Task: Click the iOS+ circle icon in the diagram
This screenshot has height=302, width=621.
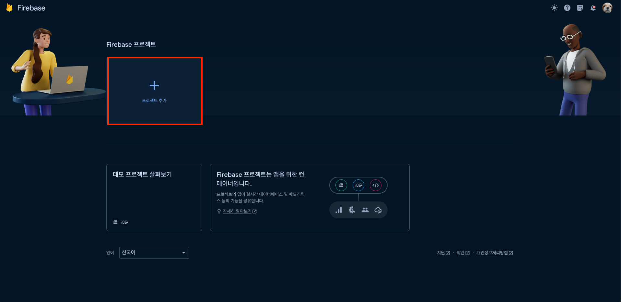Action: (x=358, y=185)
